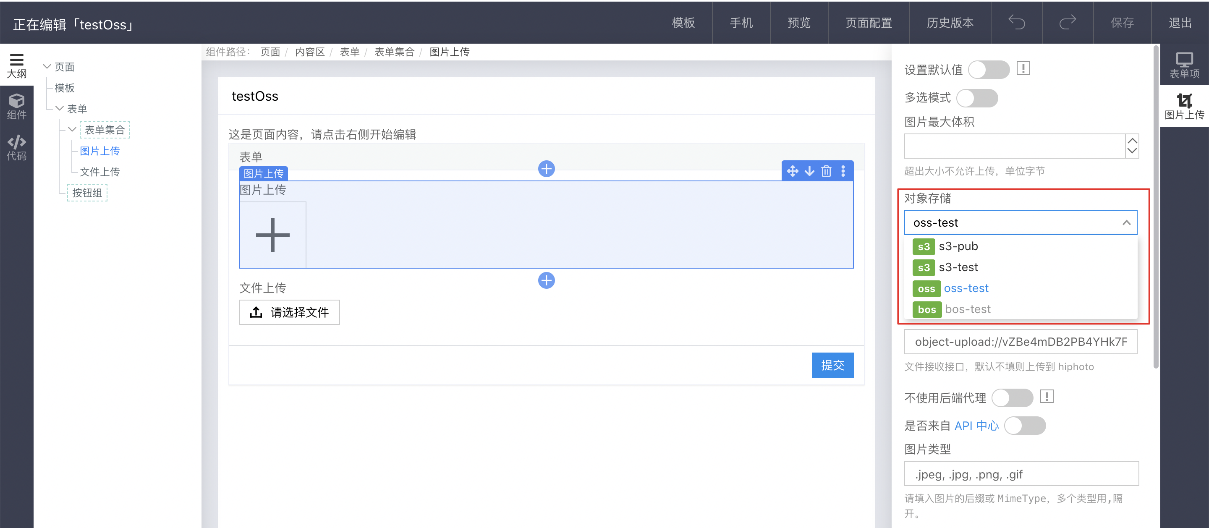Collapse the 表单集合 tree node arrow
The image size is (1209, 528).
72,129
